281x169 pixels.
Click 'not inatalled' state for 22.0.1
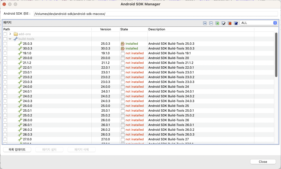coord(135,67)
